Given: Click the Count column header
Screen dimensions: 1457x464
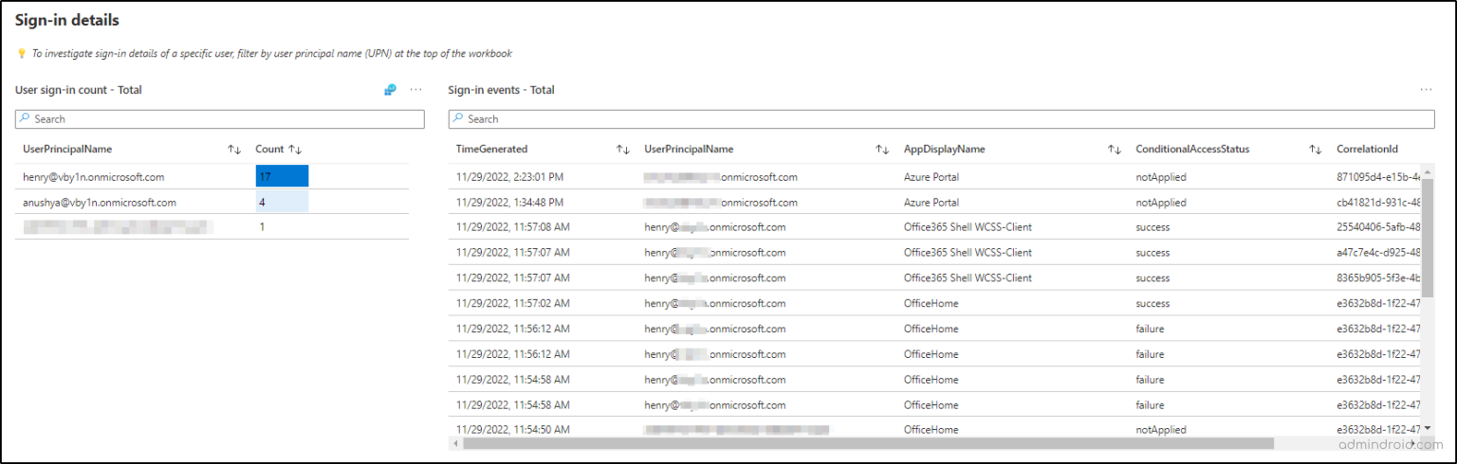Looking at the screenshot, I should pyautogui.click(x=269, y=150).
